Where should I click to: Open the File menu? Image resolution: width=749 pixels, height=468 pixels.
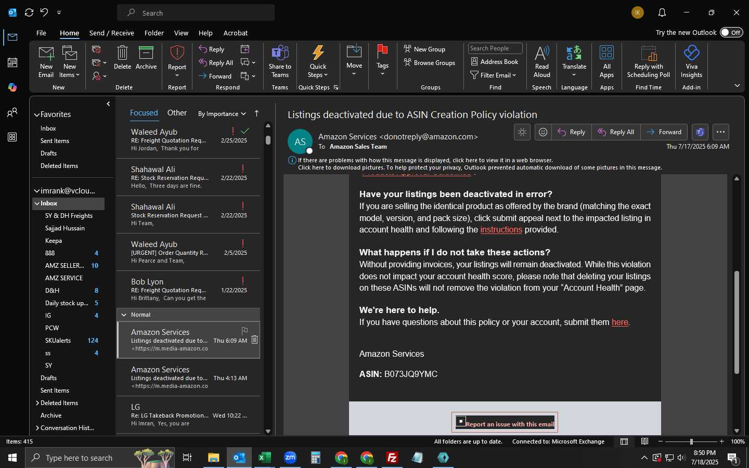pos(41,33)
